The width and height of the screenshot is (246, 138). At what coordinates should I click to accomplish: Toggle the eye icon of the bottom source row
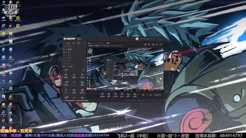(64, 67)
